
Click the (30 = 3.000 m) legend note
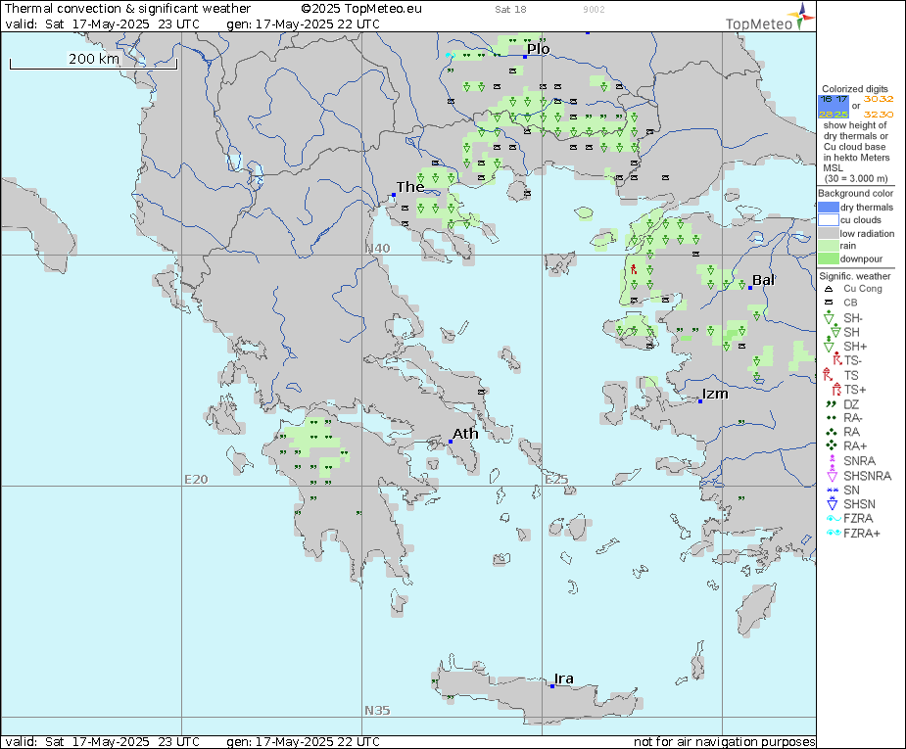[856, 178]
